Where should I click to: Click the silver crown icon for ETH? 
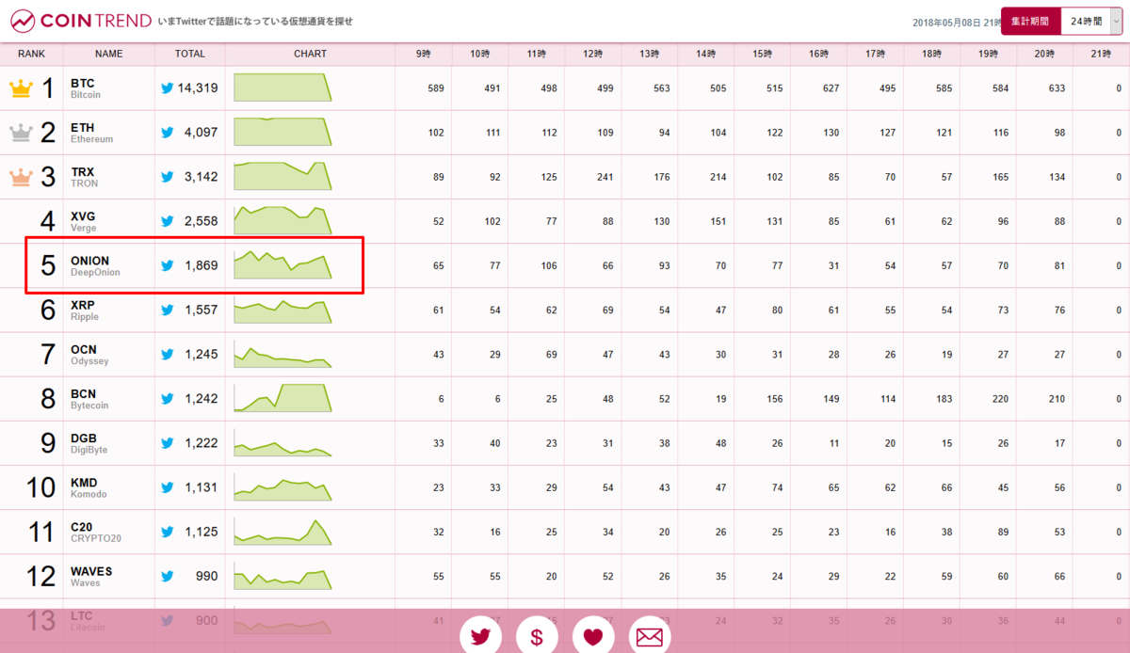tap(21, 133)
